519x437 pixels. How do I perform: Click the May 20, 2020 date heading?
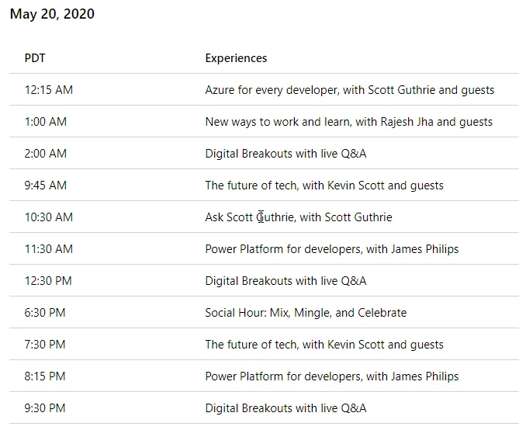(52, 14)
